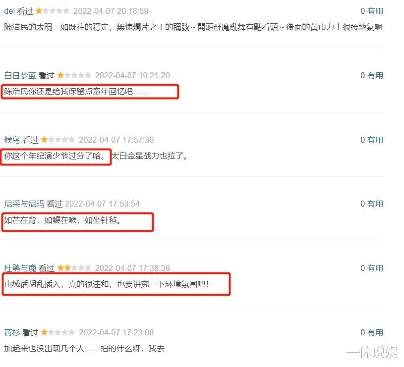Image resolution: width=404 pixels, height=367 pixels.
Task: Click 候鸟's star rating icon
Action: [58, 140]
